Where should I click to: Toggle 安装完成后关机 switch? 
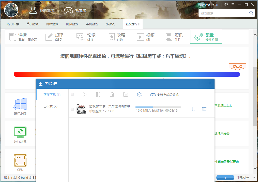(153, 95)
